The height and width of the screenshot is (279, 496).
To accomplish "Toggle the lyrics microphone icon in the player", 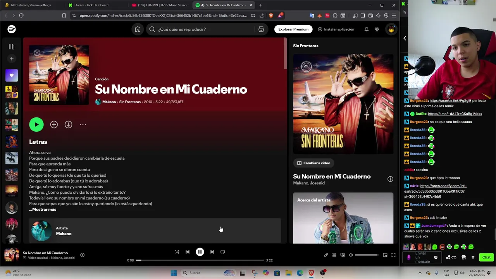I will 326,255.
